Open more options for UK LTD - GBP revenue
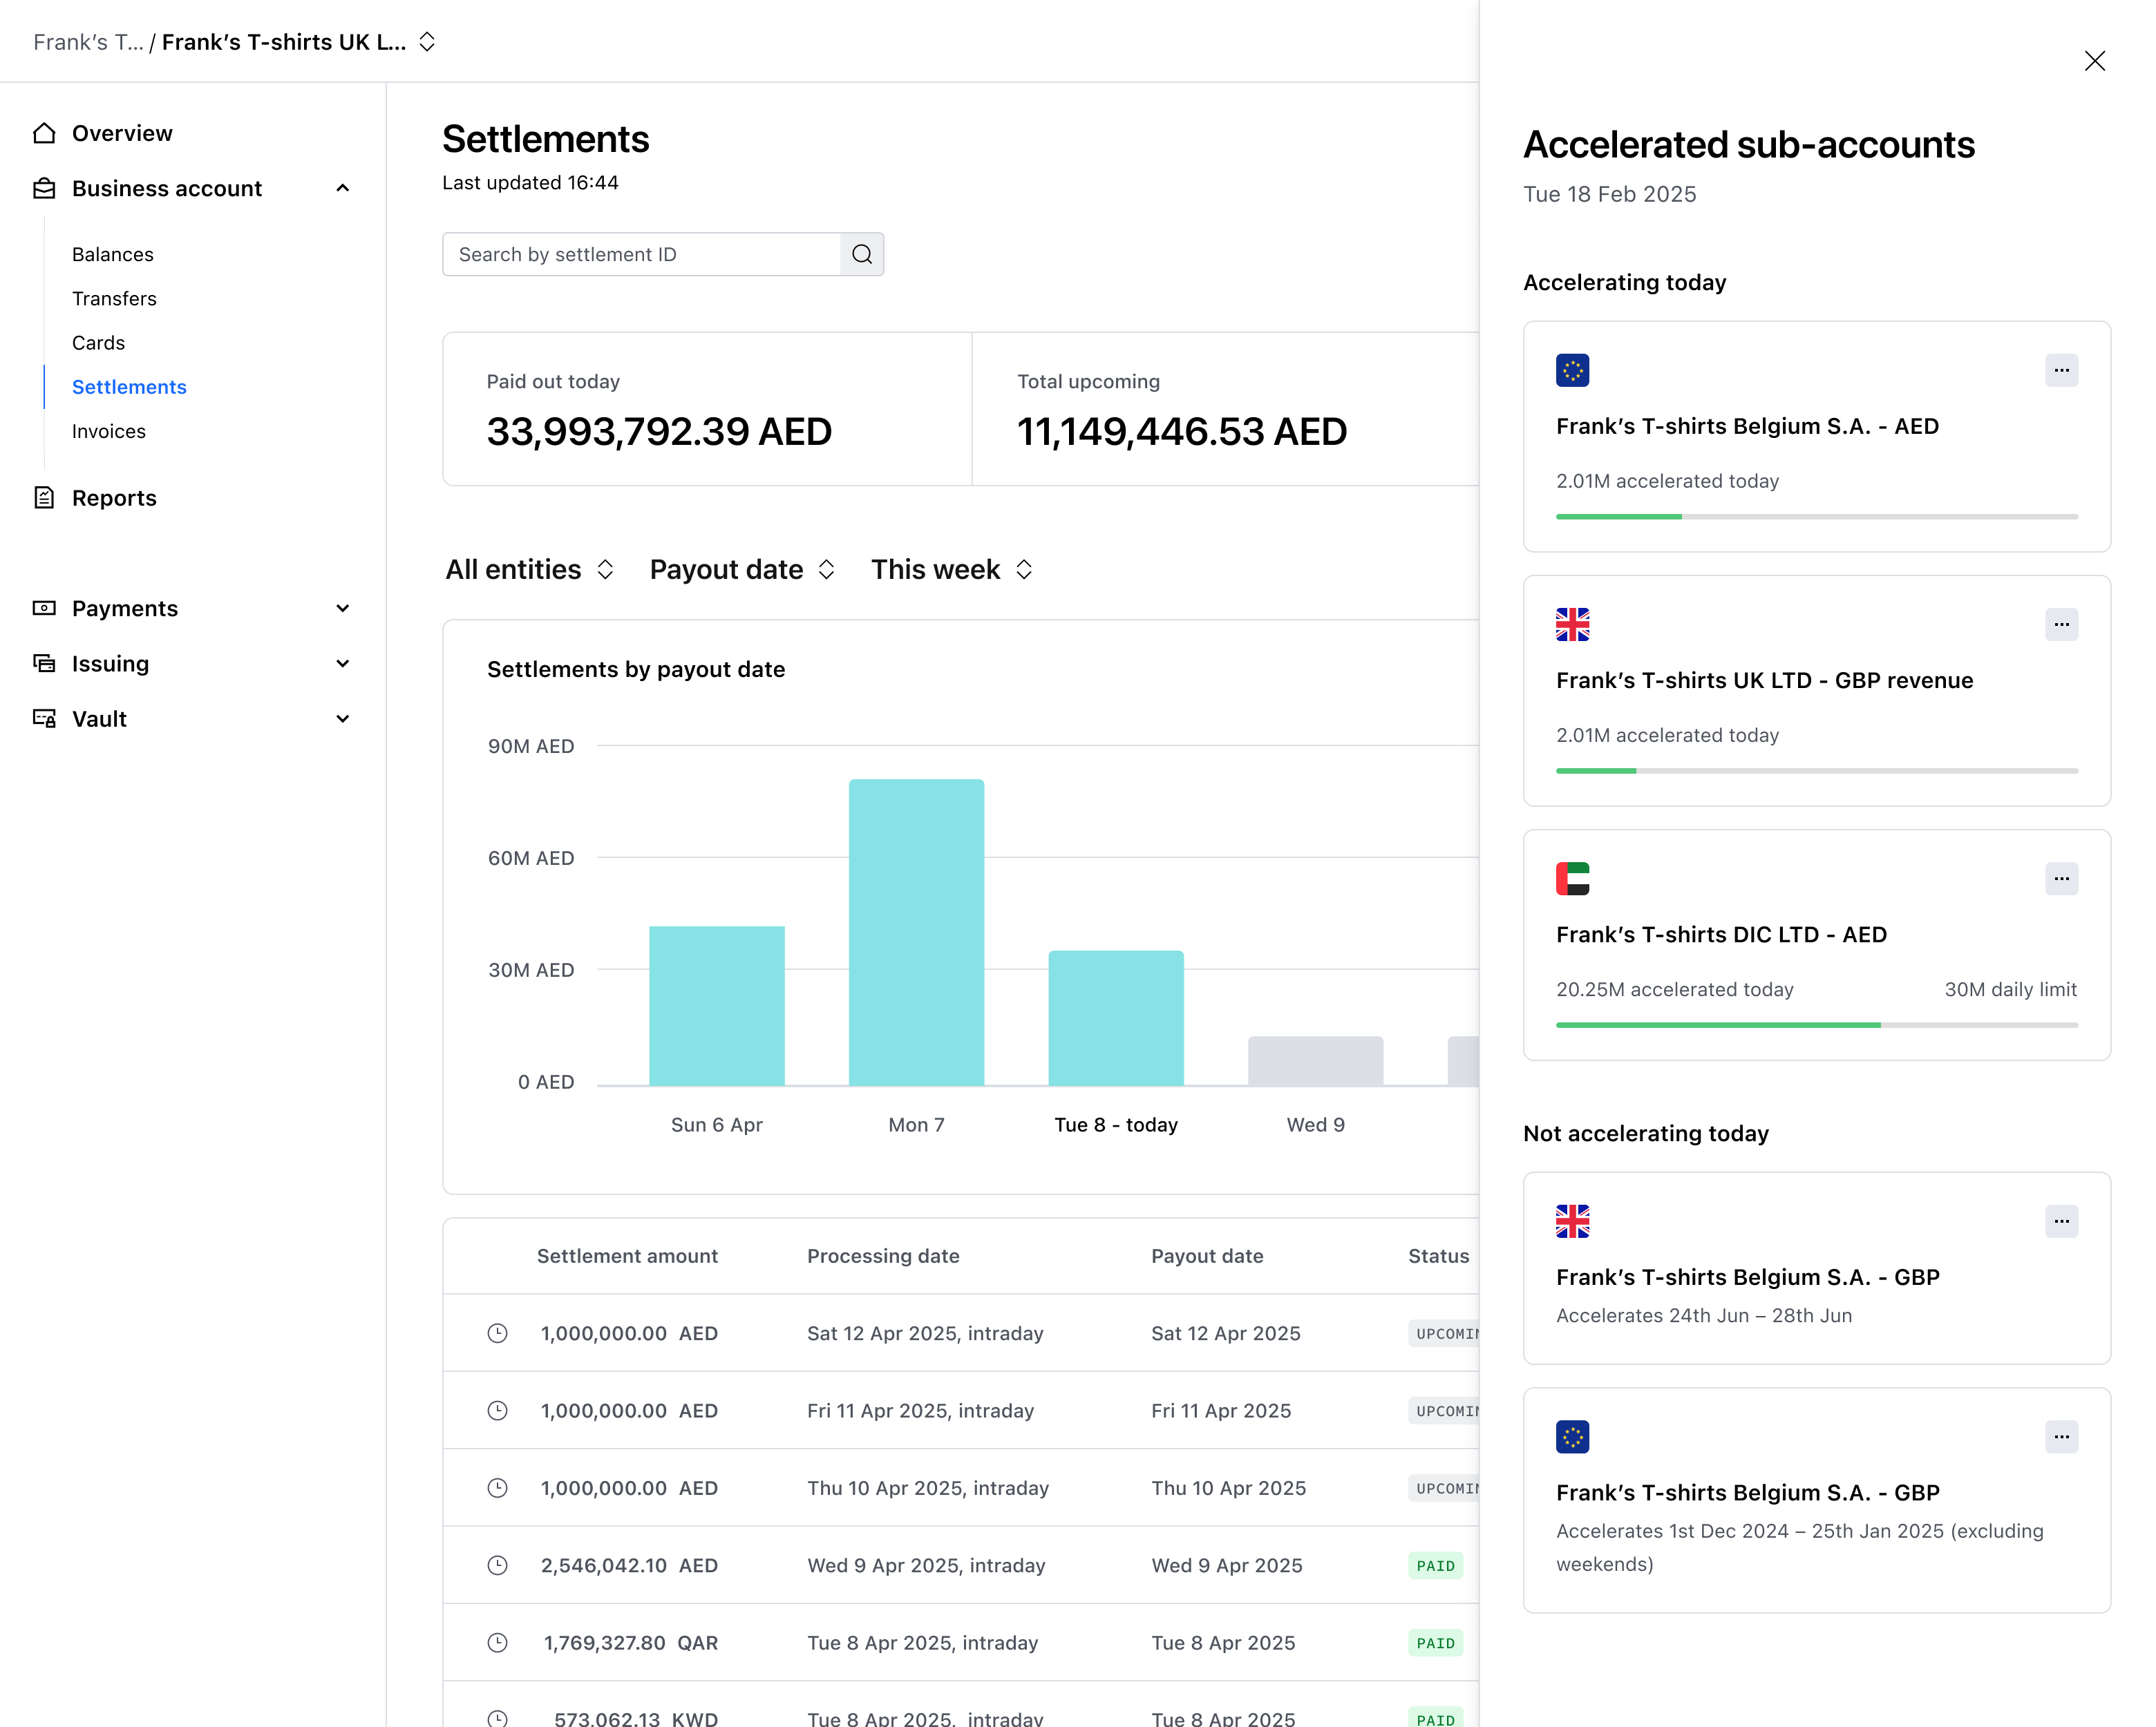This screenshot has height=1727, width=2156. (2061, 624)
